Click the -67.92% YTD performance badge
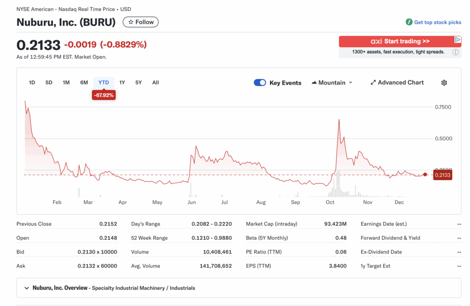Image resolution: width=470 pixels, height=306 pixels. click(104, 95)
